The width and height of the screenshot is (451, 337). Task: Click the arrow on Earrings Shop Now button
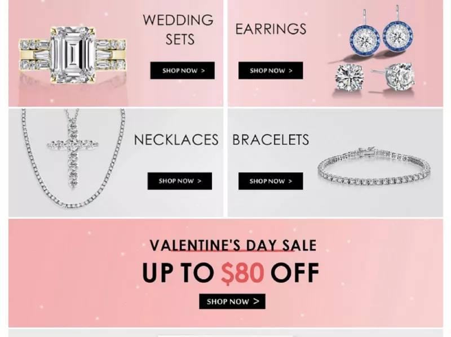coord(290,70)
